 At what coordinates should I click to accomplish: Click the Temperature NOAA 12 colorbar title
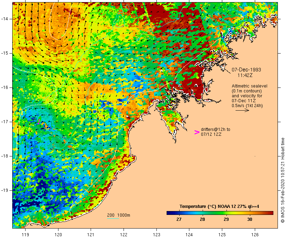point(219,206)
